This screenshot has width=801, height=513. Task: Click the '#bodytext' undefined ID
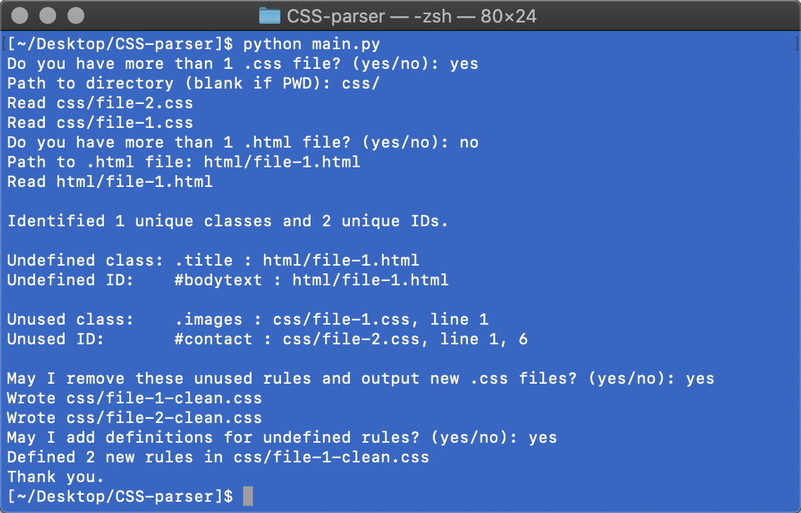[218, 280]
